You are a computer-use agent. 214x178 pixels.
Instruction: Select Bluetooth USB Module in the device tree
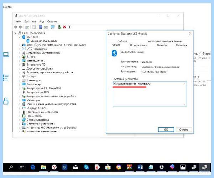tap(44, 41)
